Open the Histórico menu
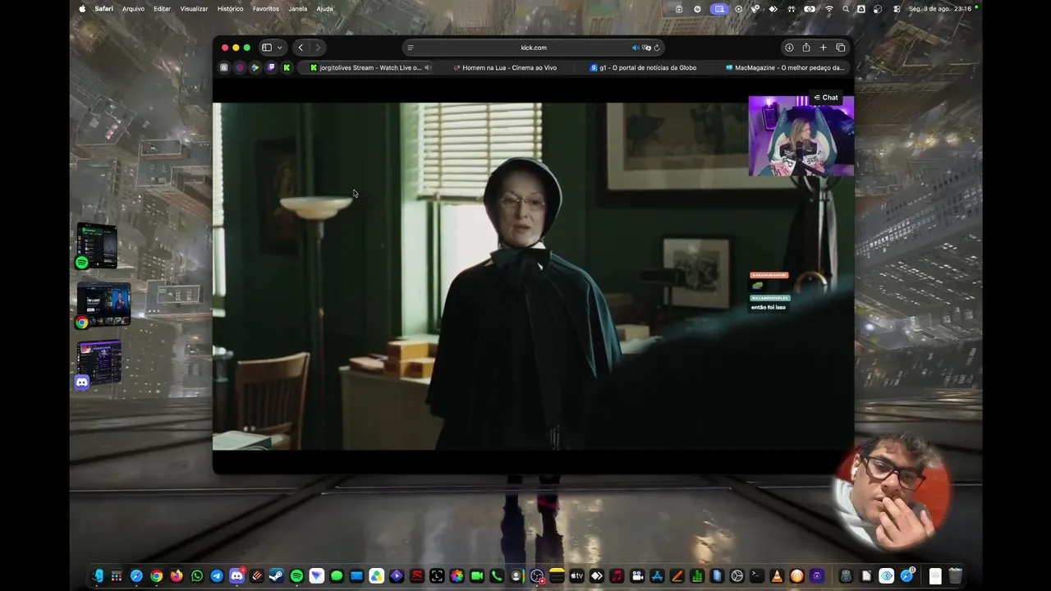1051x591 pixels. [230, 9]
